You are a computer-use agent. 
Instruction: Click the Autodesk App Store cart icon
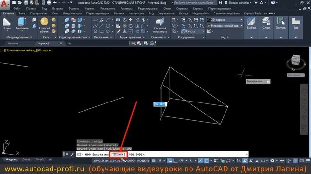256,3
